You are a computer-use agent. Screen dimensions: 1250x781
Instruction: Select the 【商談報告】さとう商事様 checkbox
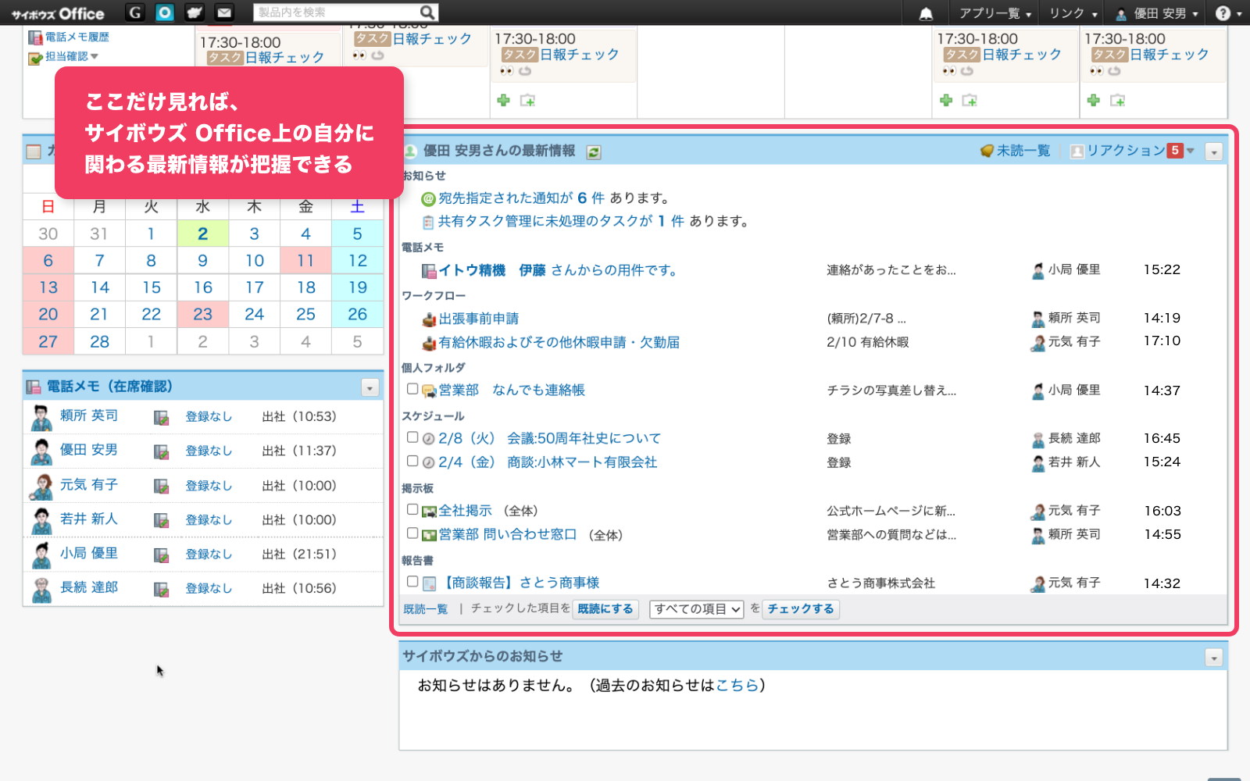pyautogui.click(x=412, y=581)
